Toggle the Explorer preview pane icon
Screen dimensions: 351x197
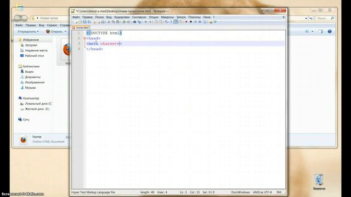(x=320, y=32)
